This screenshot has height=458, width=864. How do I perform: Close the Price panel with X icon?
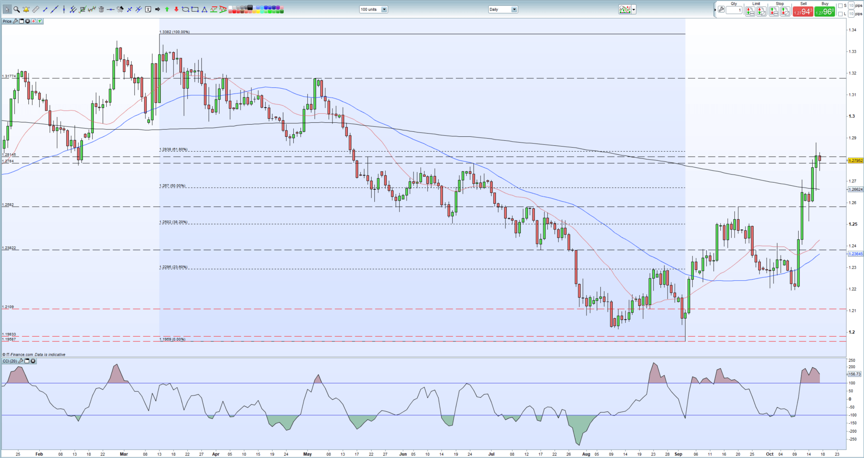click(27, 21)
